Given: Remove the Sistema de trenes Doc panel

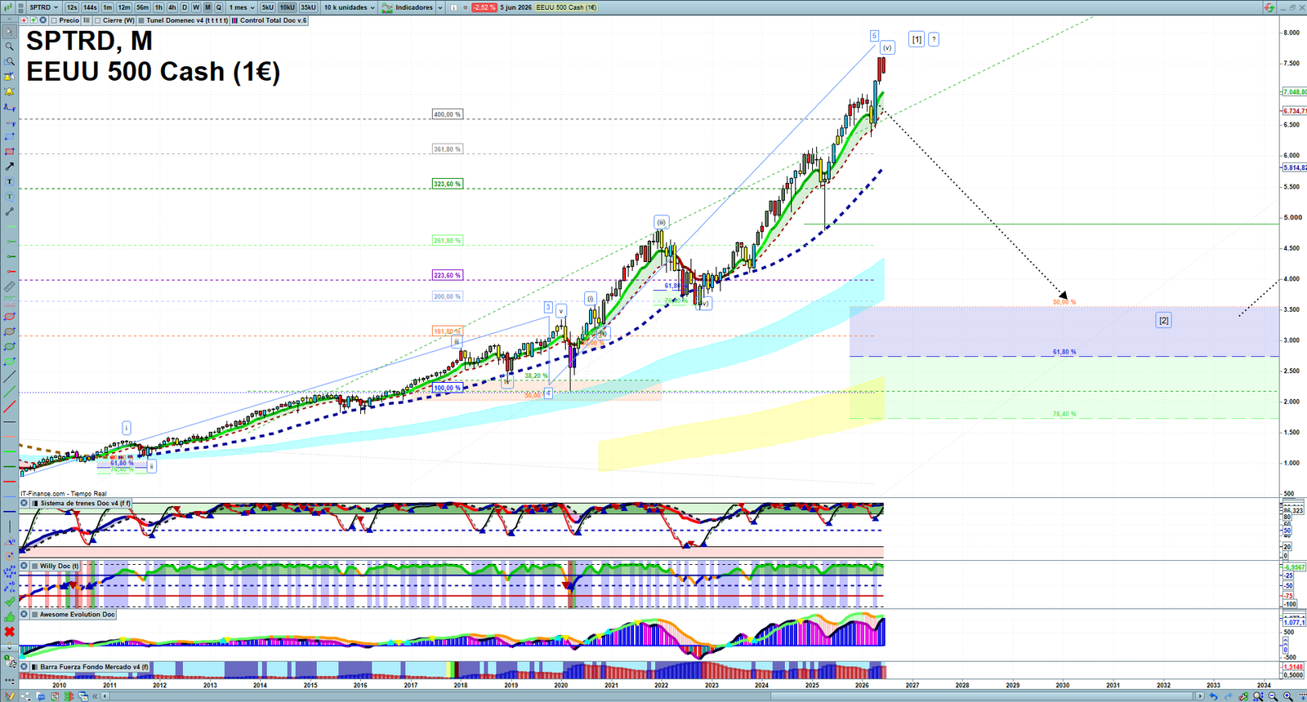Looking at the screenshot, I should [25, 504].
